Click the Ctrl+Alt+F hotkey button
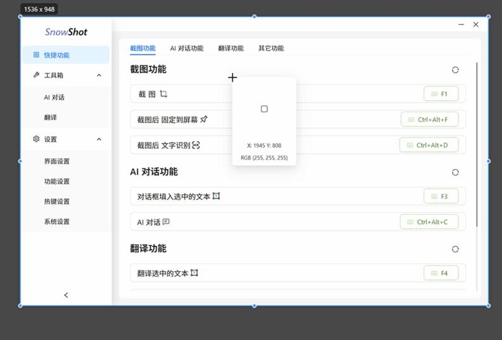This screenshot has width=502, height=340. tap(429, 120)
